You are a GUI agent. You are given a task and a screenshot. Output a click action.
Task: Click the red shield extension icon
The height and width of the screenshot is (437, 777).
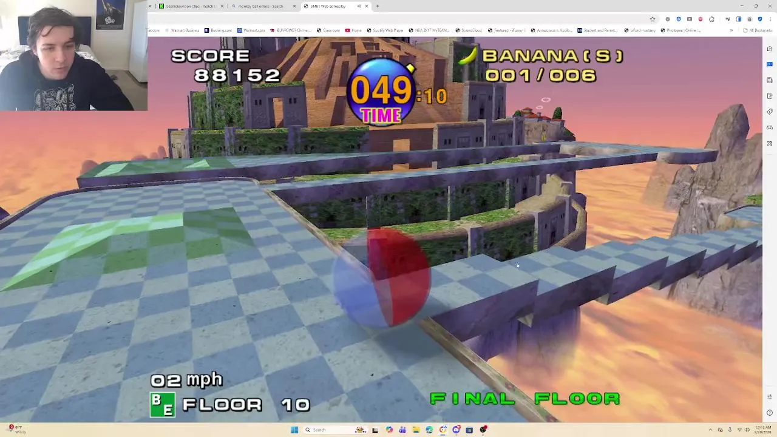(x=701, y=19)
